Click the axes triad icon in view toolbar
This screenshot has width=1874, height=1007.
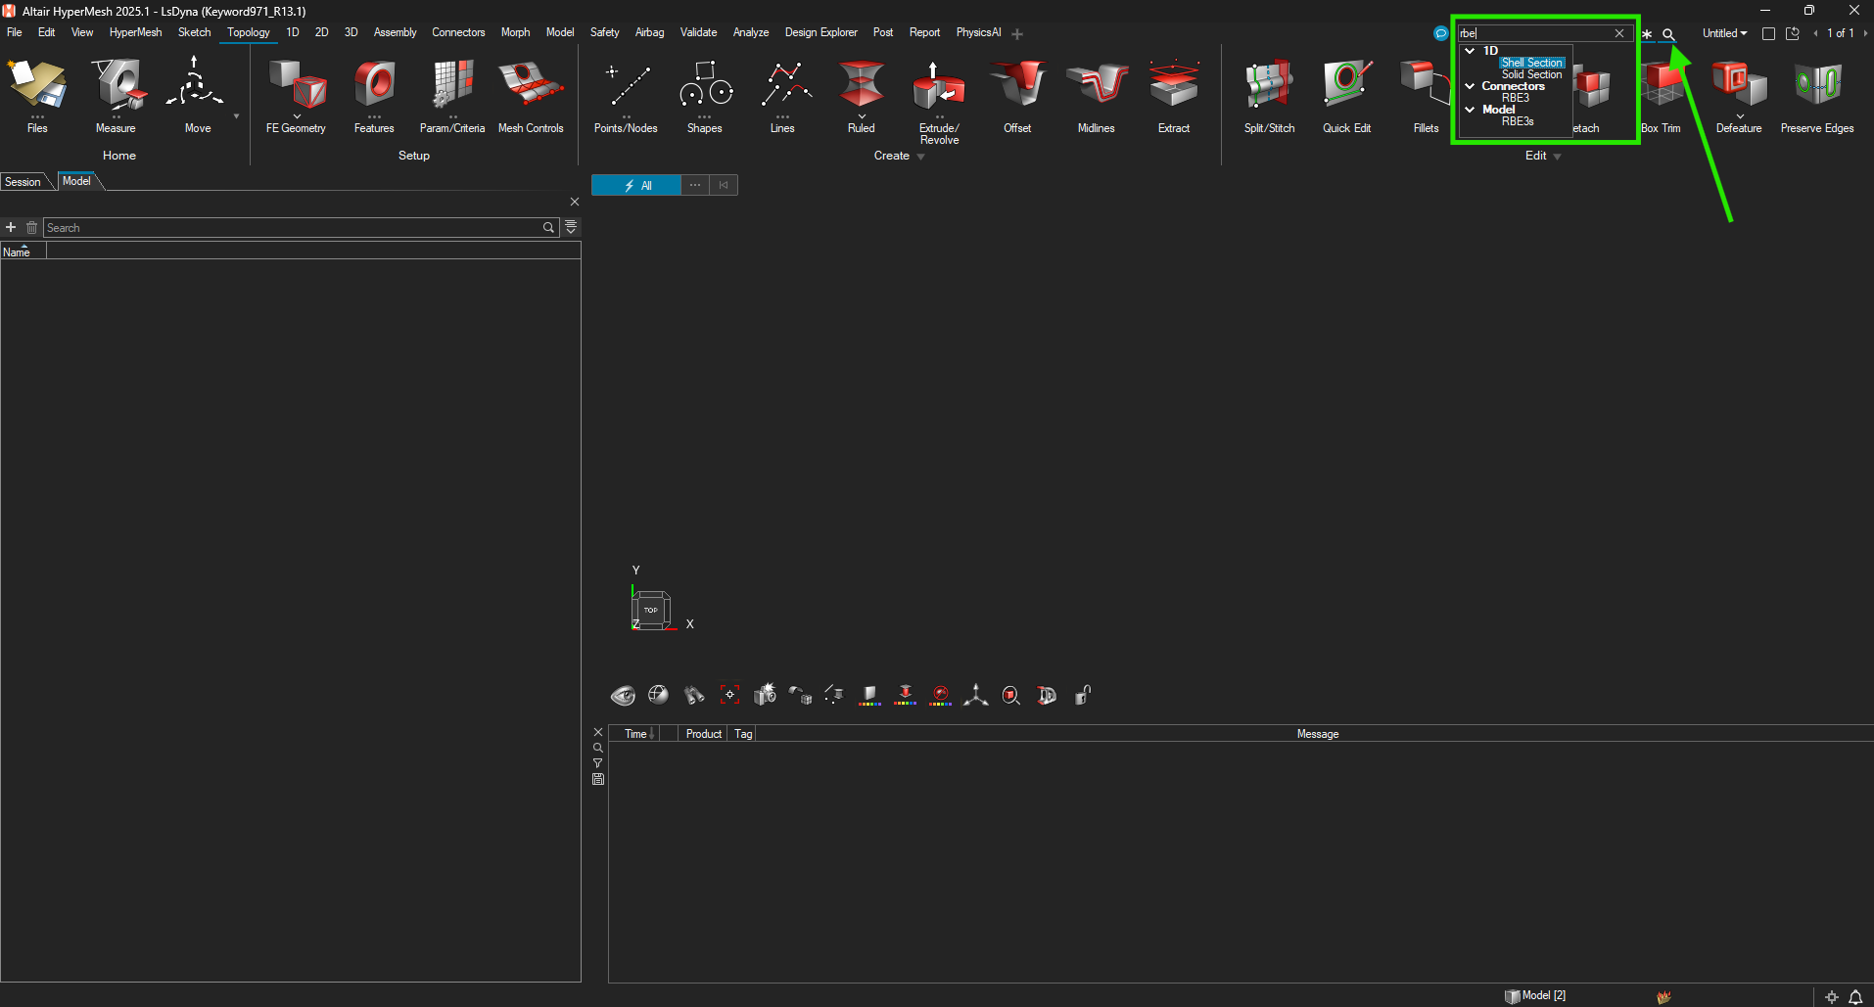(976, 695)
